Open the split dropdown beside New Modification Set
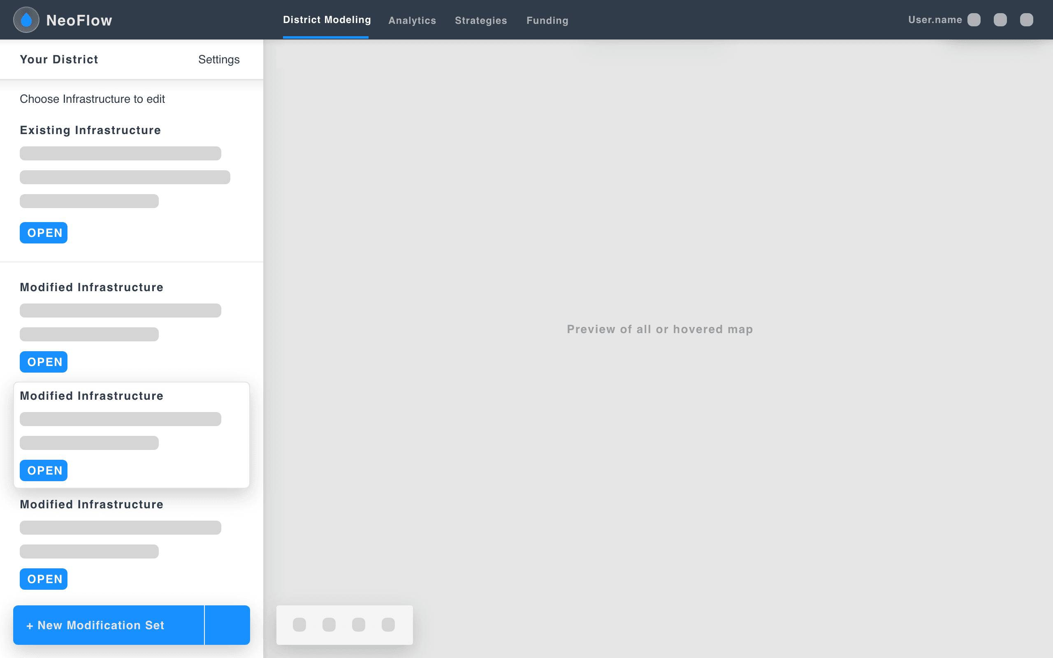The image size is (1053, 658). coord(227,625)
